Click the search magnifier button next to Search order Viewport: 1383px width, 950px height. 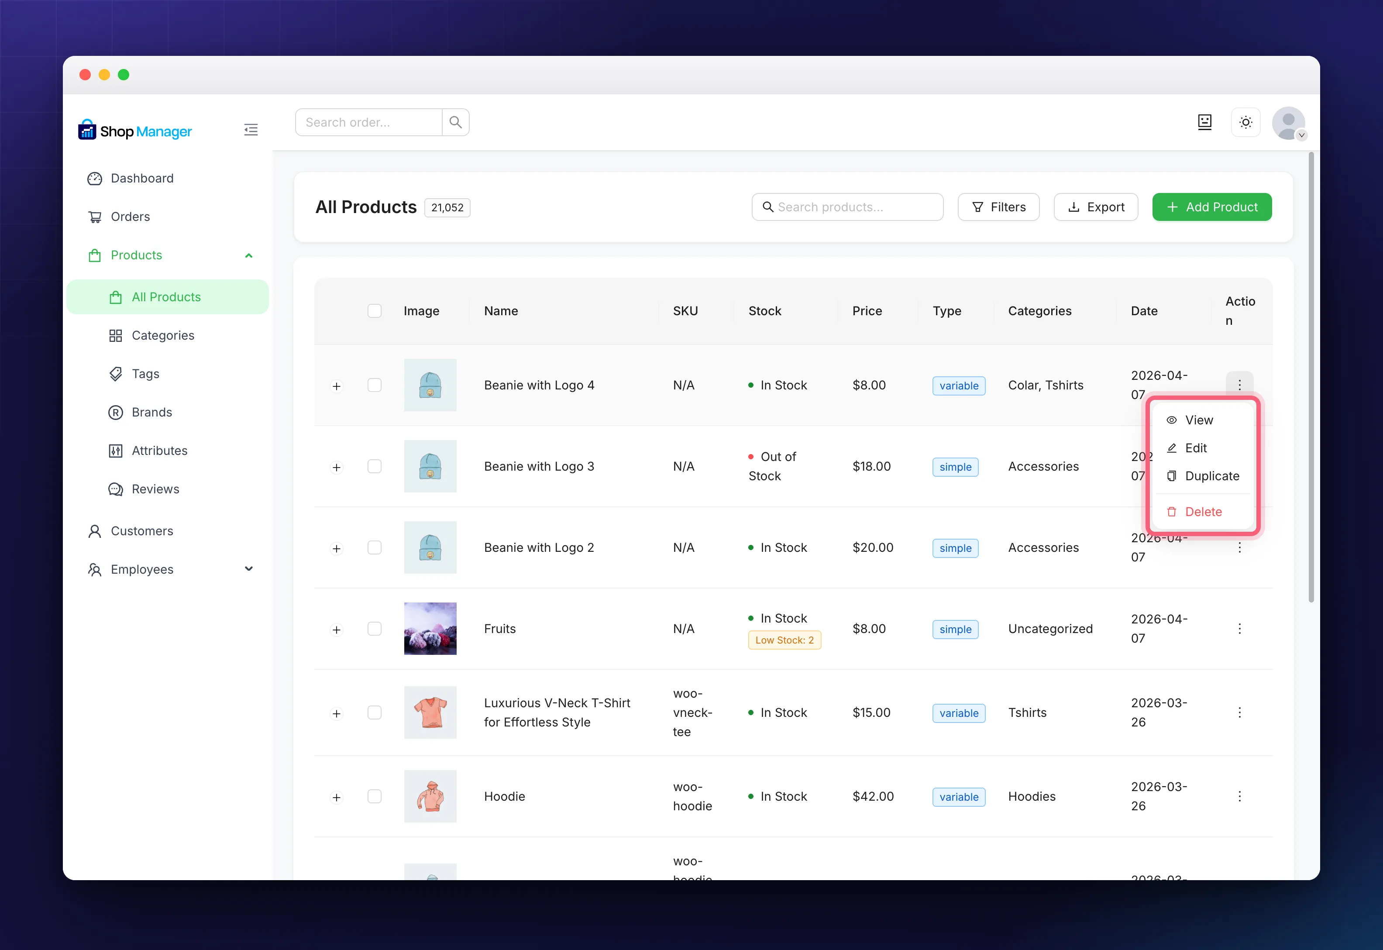click(x=455, y=122)
